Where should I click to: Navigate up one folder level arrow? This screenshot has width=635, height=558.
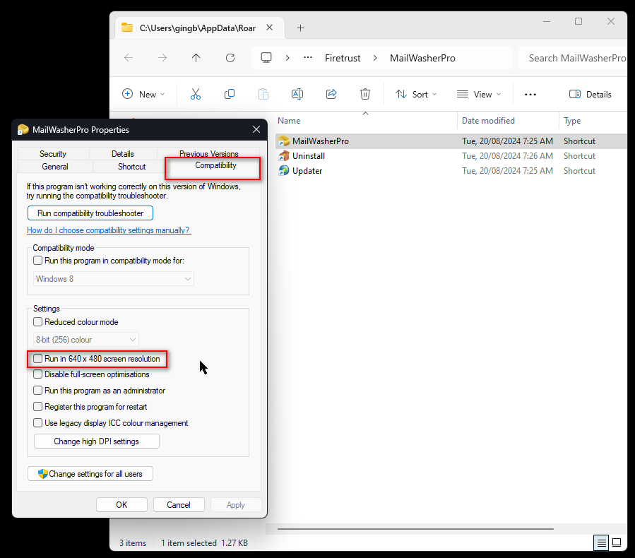(196, 58)
